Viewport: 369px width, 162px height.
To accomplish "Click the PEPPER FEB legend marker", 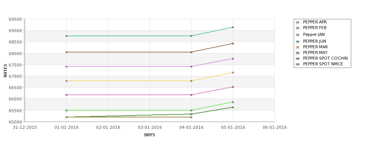I will click(297, 28).
